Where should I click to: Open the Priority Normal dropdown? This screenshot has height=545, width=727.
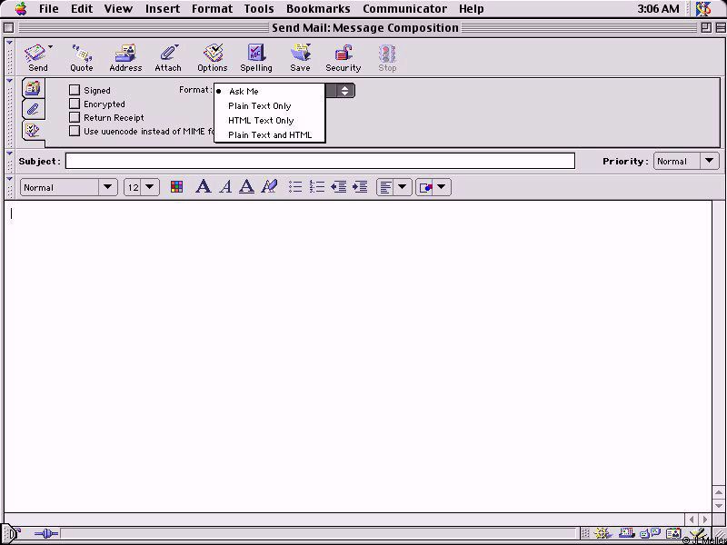(686, 162)
